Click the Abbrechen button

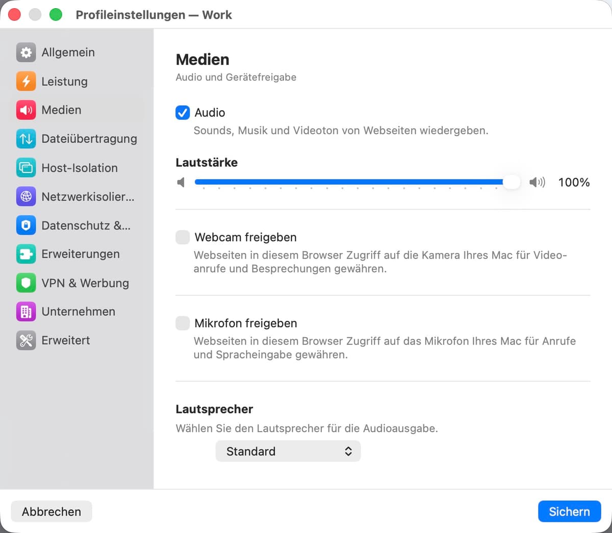tap(52, 512)
